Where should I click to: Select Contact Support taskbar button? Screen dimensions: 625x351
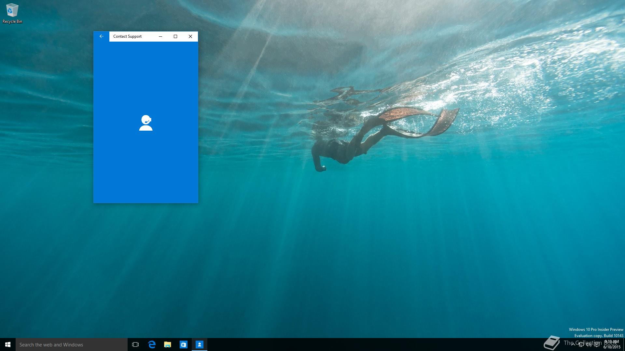[x=200, y=344]
